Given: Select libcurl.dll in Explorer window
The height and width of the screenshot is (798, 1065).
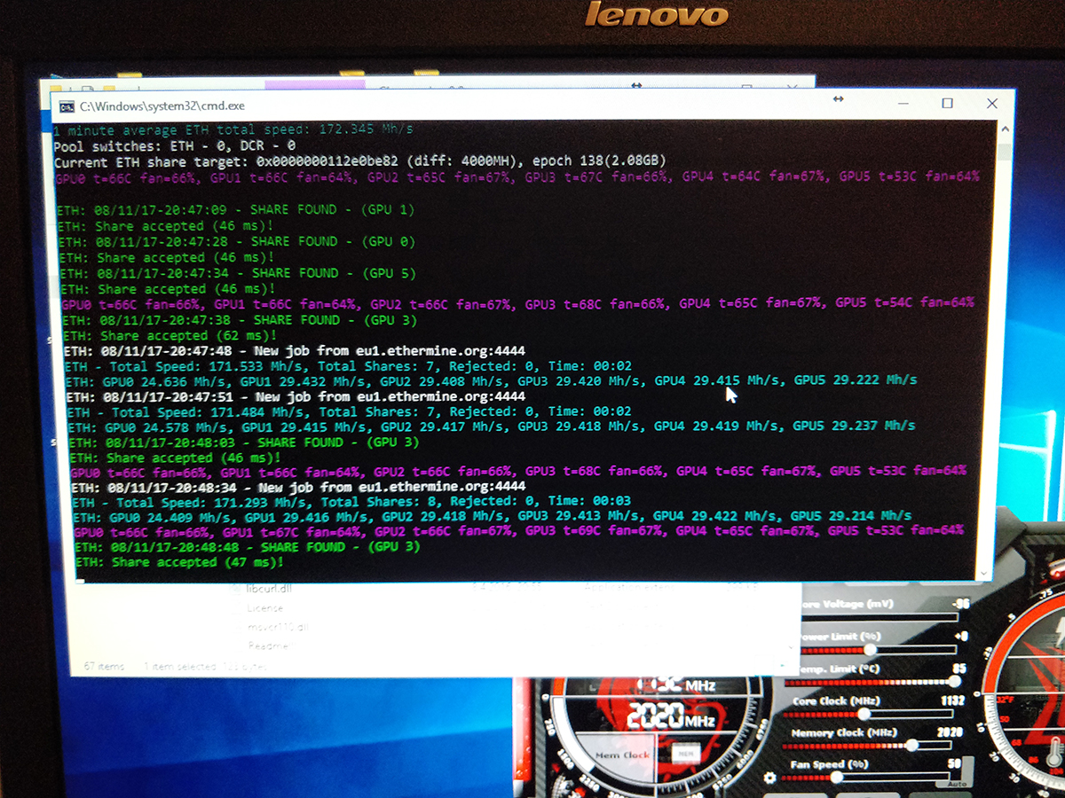Looking at the screenshot, I should (x=269, y=590).
